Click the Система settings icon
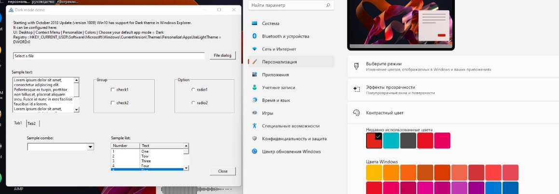The width and height of the screenshot is (559, 194). [254, 24]
